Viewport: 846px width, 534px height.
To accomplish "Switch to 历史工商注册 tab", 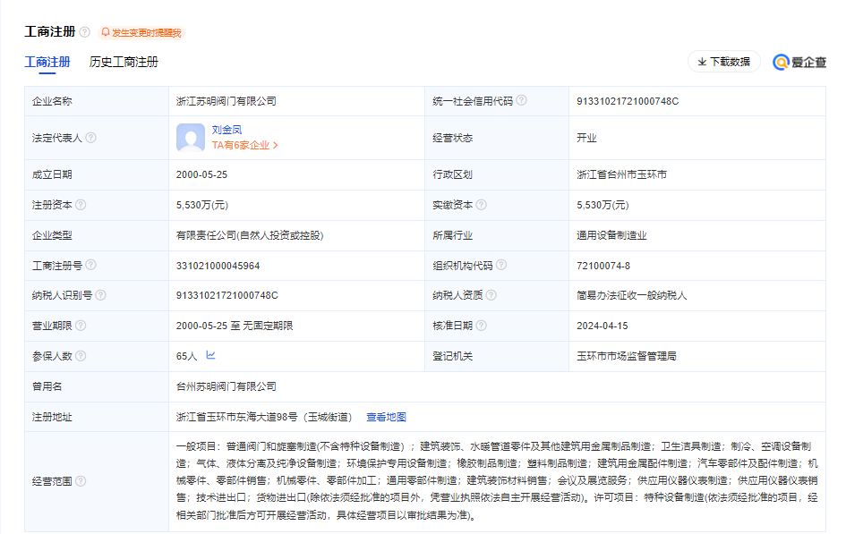I will tap(124, 63).
